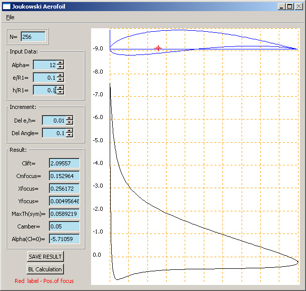Screen dimensions: 306x291
Task: Decrease e/R1 using the down arrow
Action: 60,80
